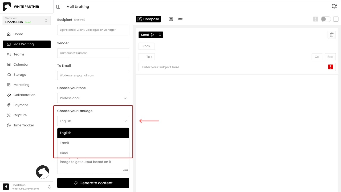Toggle the switch in the top toolbar
Viewport: 341px width, 192px height.
click(326, 19)
